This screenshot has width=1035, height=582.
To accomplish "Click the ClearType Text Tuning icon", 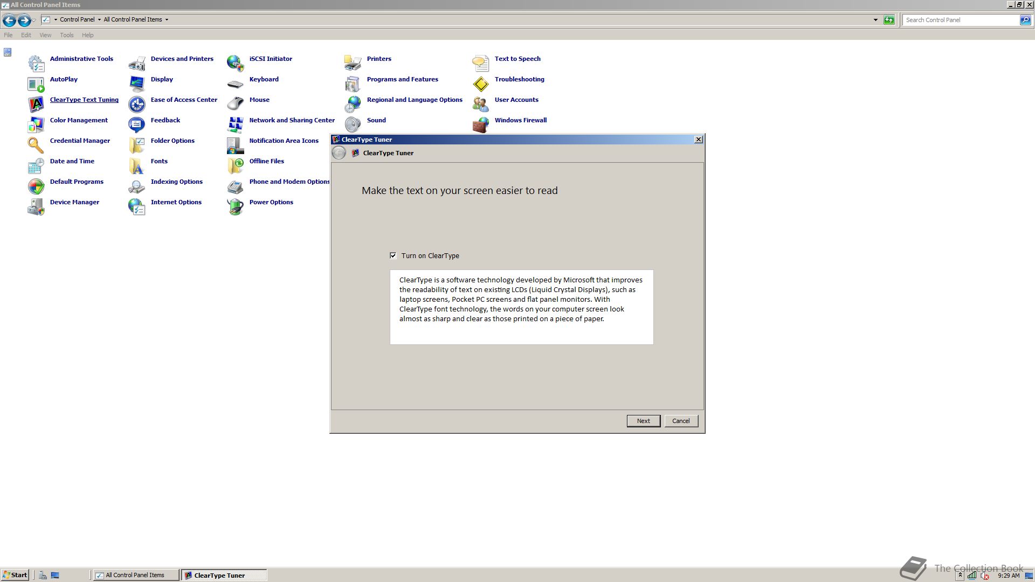I will pyautogui.click(x=36, y=105).
